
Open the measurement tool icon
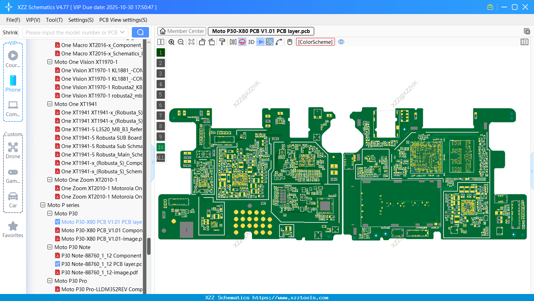(269, 42)
